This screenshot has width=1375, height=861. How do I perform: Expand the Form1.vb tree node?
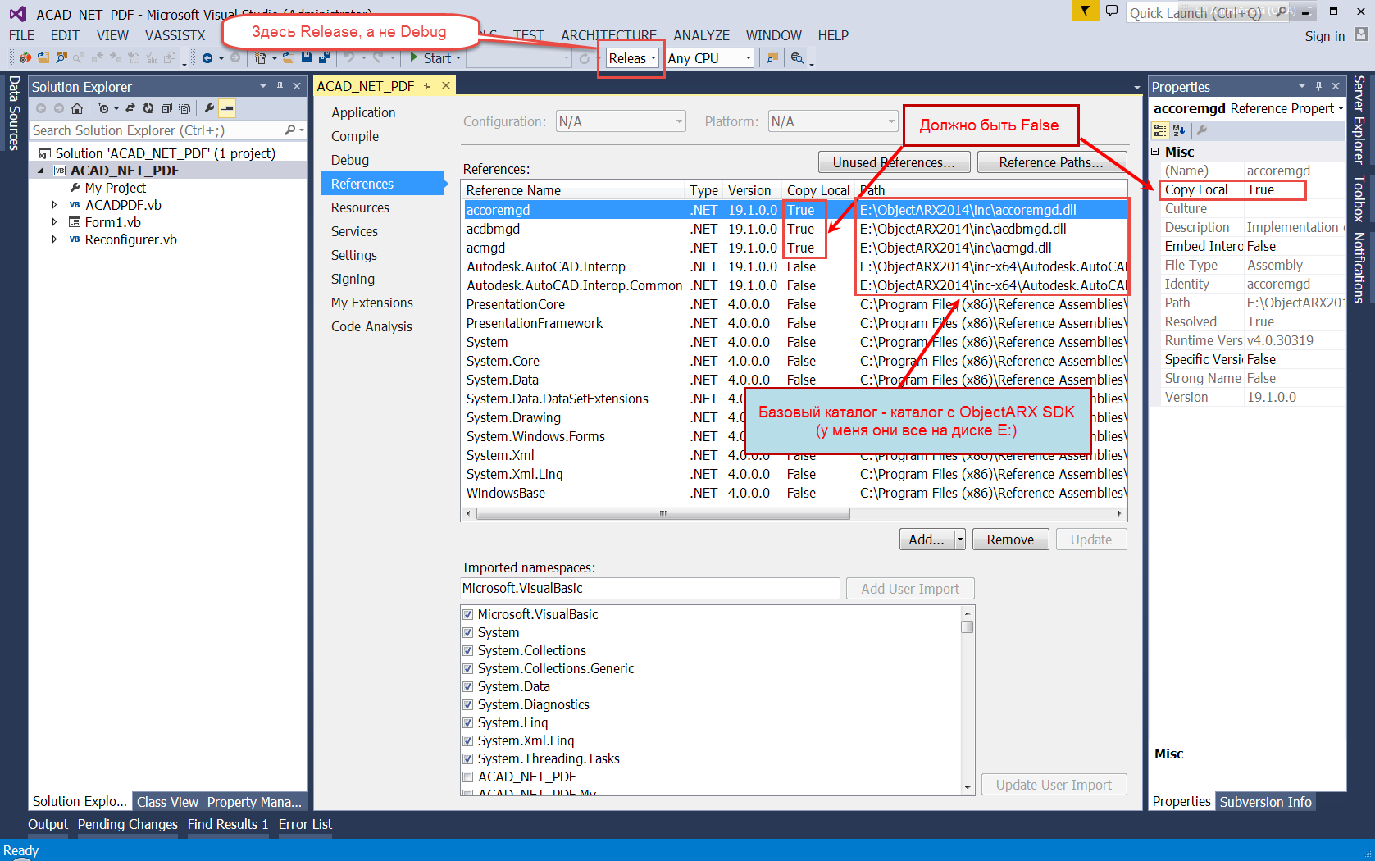pyautogui.click(x=54, y=222)
